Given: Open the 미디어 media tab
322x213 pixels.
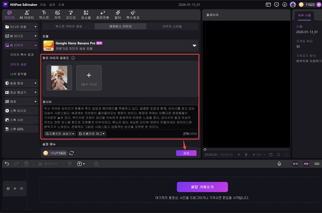Looking at the screenshot, I should pyautogui.click(x=9, y=15).
